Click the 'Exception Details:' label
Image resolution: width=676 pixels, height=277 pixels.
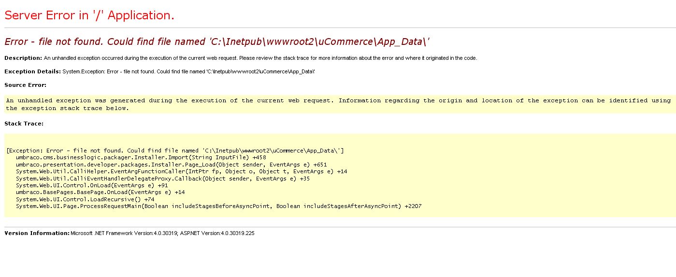[x=32, y=71]
